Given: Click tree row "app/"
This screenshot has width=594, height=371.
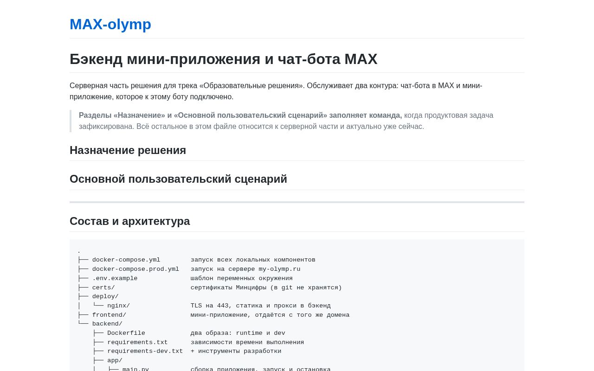Looking at the screenshot, I should tap(115, 360).
